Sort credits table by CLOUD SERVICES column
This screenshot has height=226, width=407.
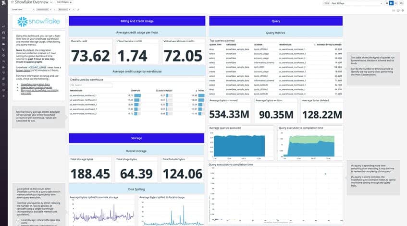[164, 91]
